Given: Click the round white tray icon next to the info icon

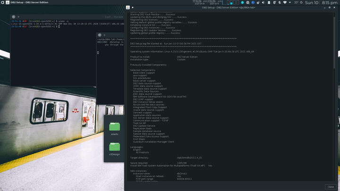Looking at the screenshot, I should pos(247,3).
